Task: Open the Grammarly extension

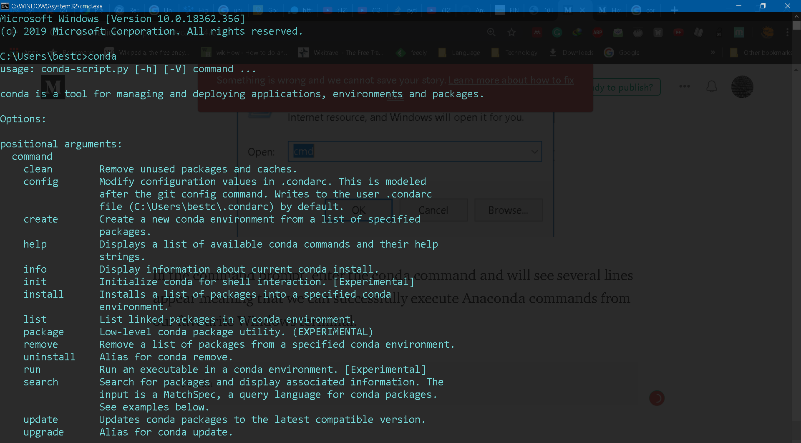Action: 557,32
